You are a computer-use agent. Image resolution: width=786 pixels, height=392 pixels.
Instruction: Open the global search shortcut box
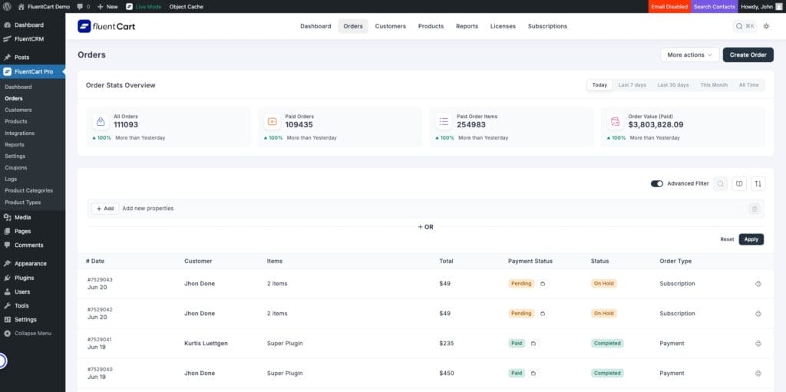pyautogui.click(x=745, y=26)
